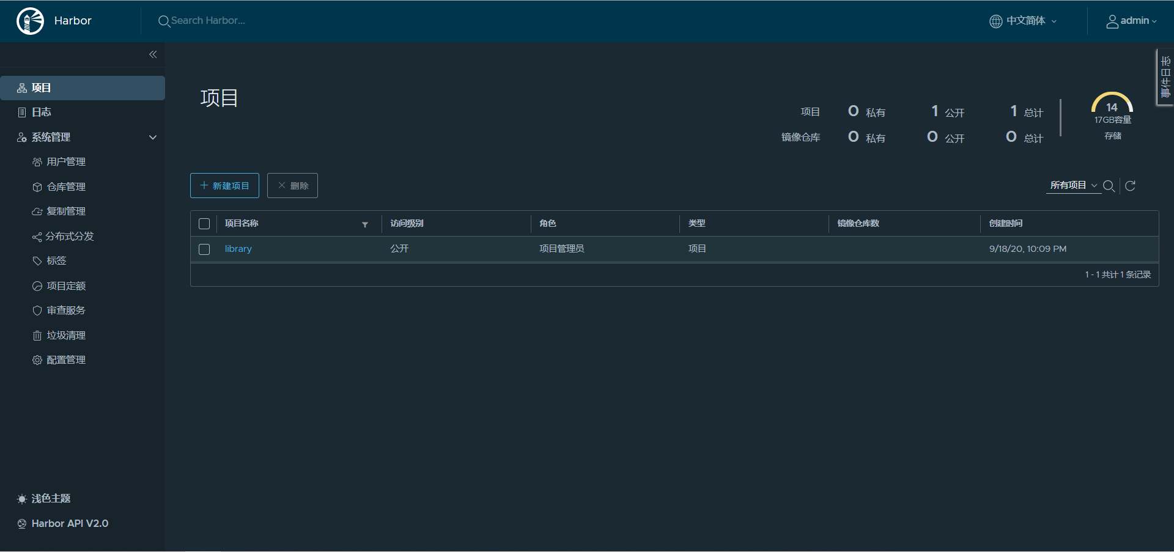Click the admin user avatar icon
The image size is (1174, 552).
1112,21
